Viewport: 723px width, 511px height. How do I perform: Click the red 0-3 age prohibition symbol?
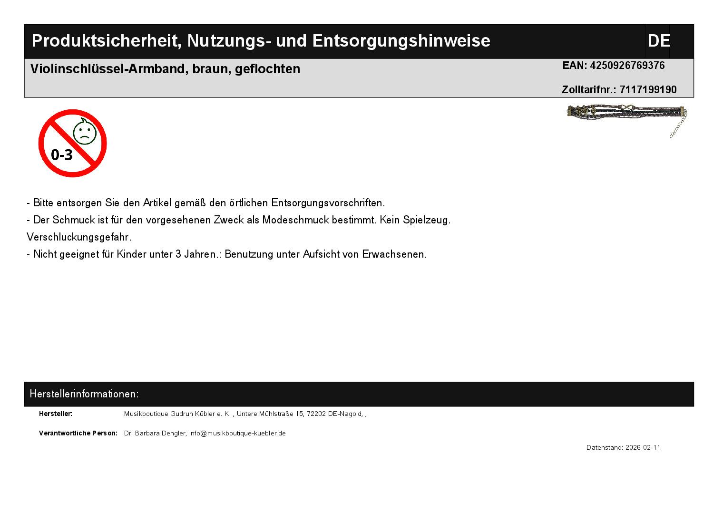[x=72, y=143]
